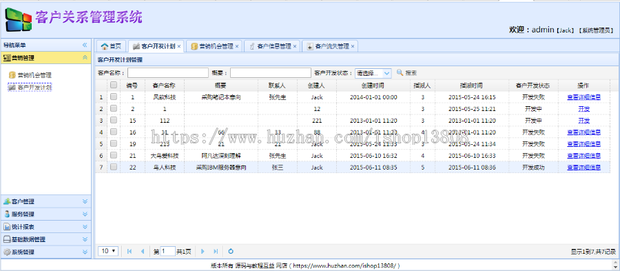The image size is (620, 271).
Task: Click the 客户管理 people icon
Action: tap(7, 201)
